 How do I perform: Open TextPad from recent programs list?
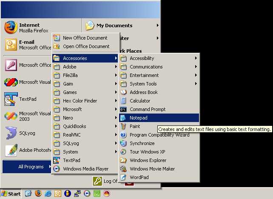tap(20, 99)
